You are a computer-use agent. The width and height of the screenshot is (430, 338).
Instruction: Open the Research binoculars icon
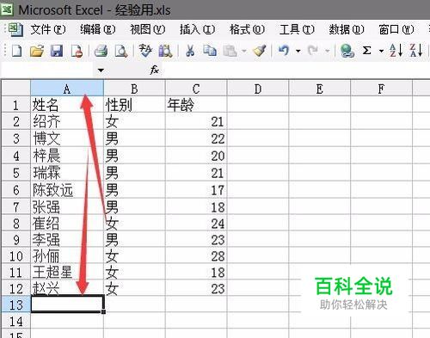point(165,51)
